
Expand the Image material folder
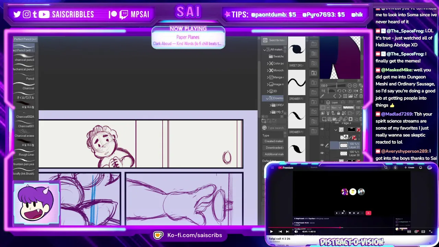coord(268,84)
